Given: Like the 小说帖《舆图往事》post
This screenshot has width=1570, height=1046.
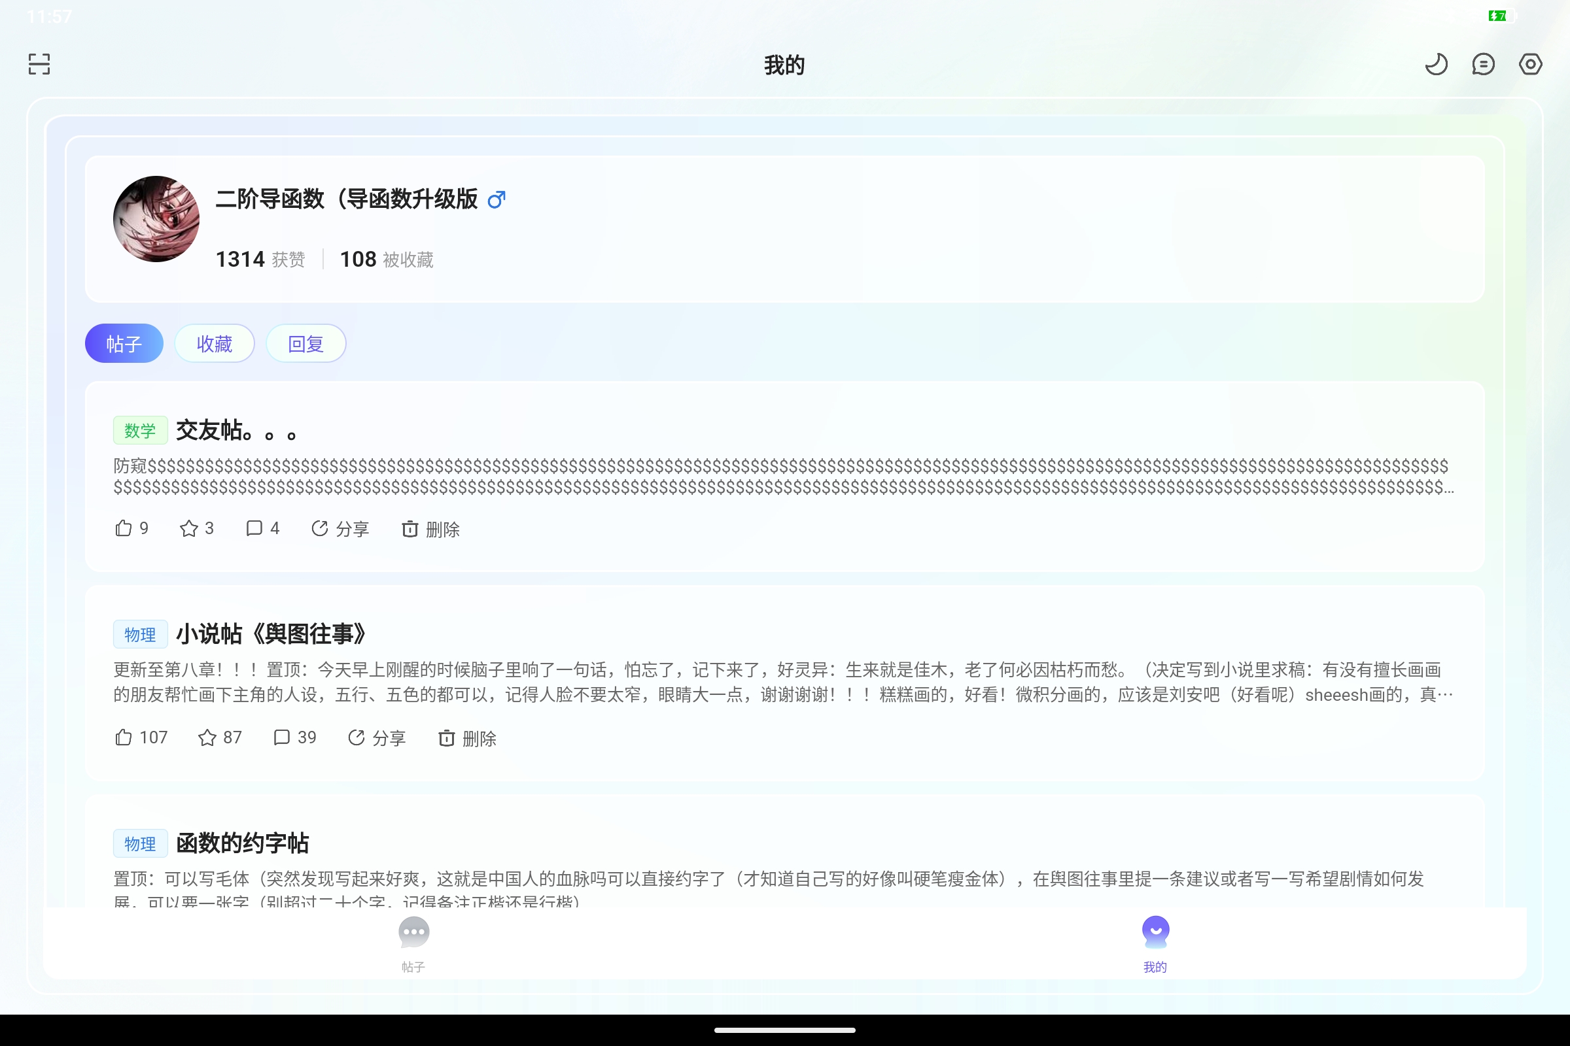Looking at the screenshot, I should point(124,737).
